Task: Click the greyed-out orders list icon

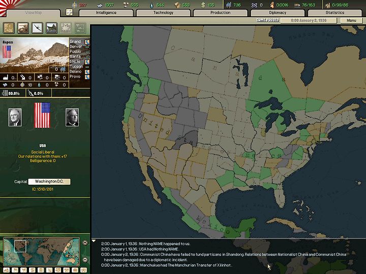Action: pos(80,28)
